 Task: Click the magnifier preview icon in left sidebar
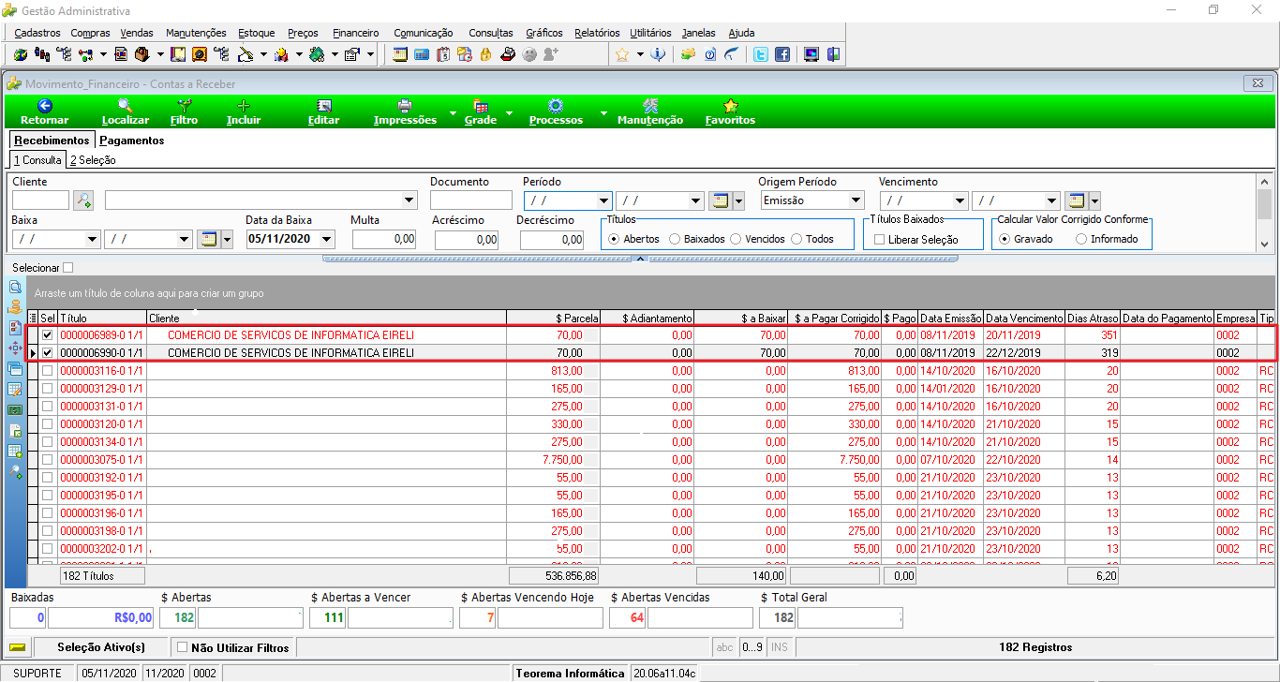15,287
